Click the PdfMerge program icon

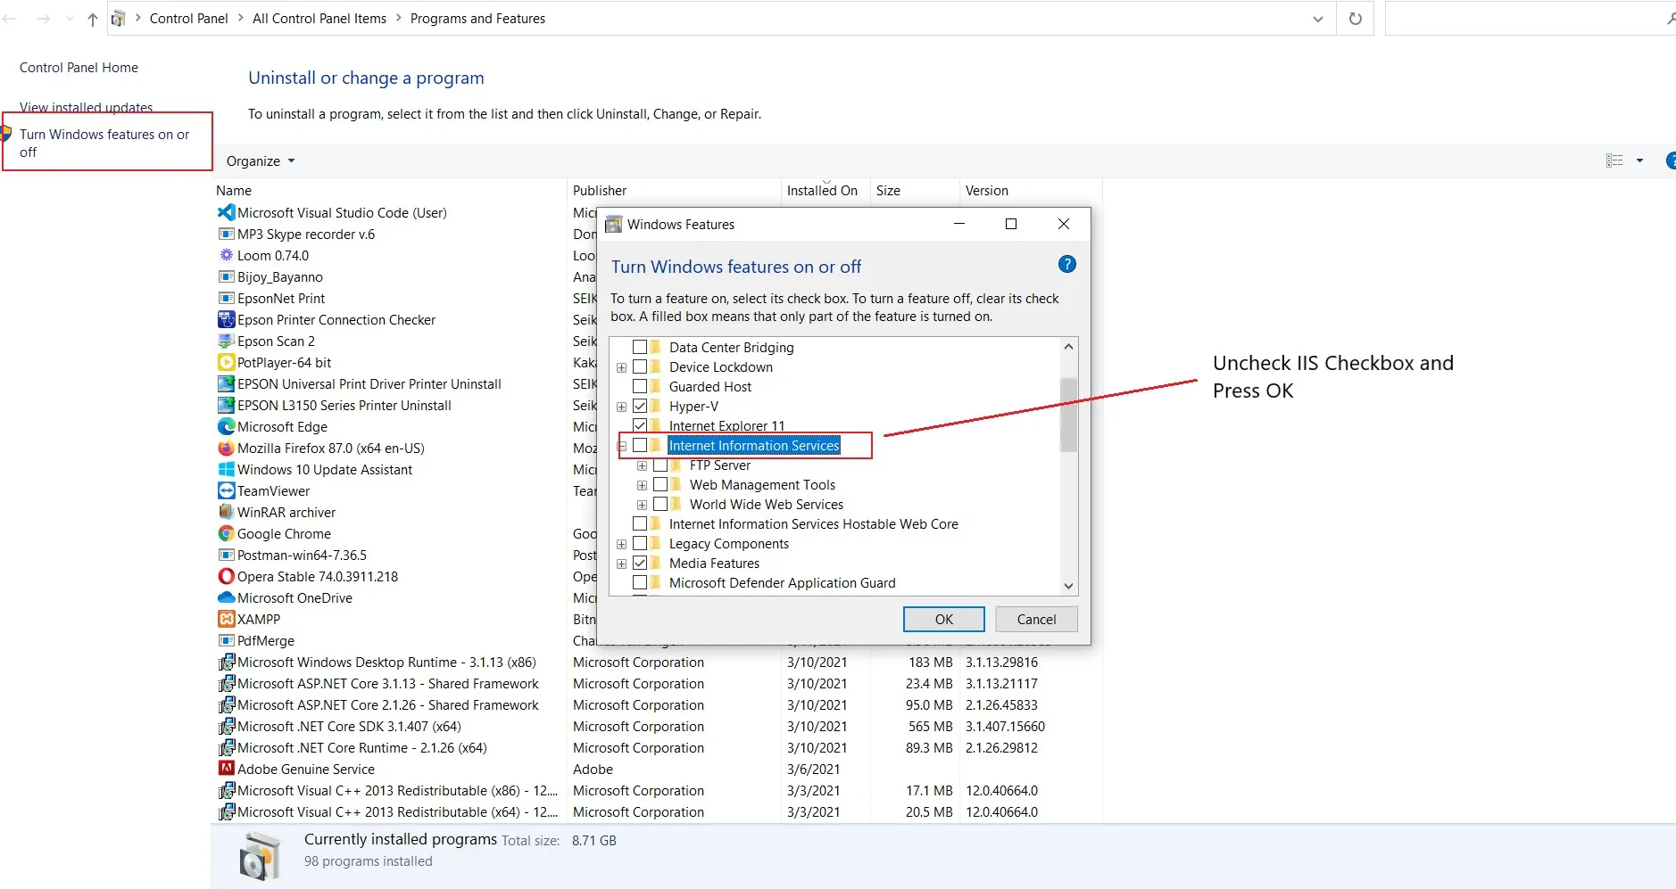(226, 640)
